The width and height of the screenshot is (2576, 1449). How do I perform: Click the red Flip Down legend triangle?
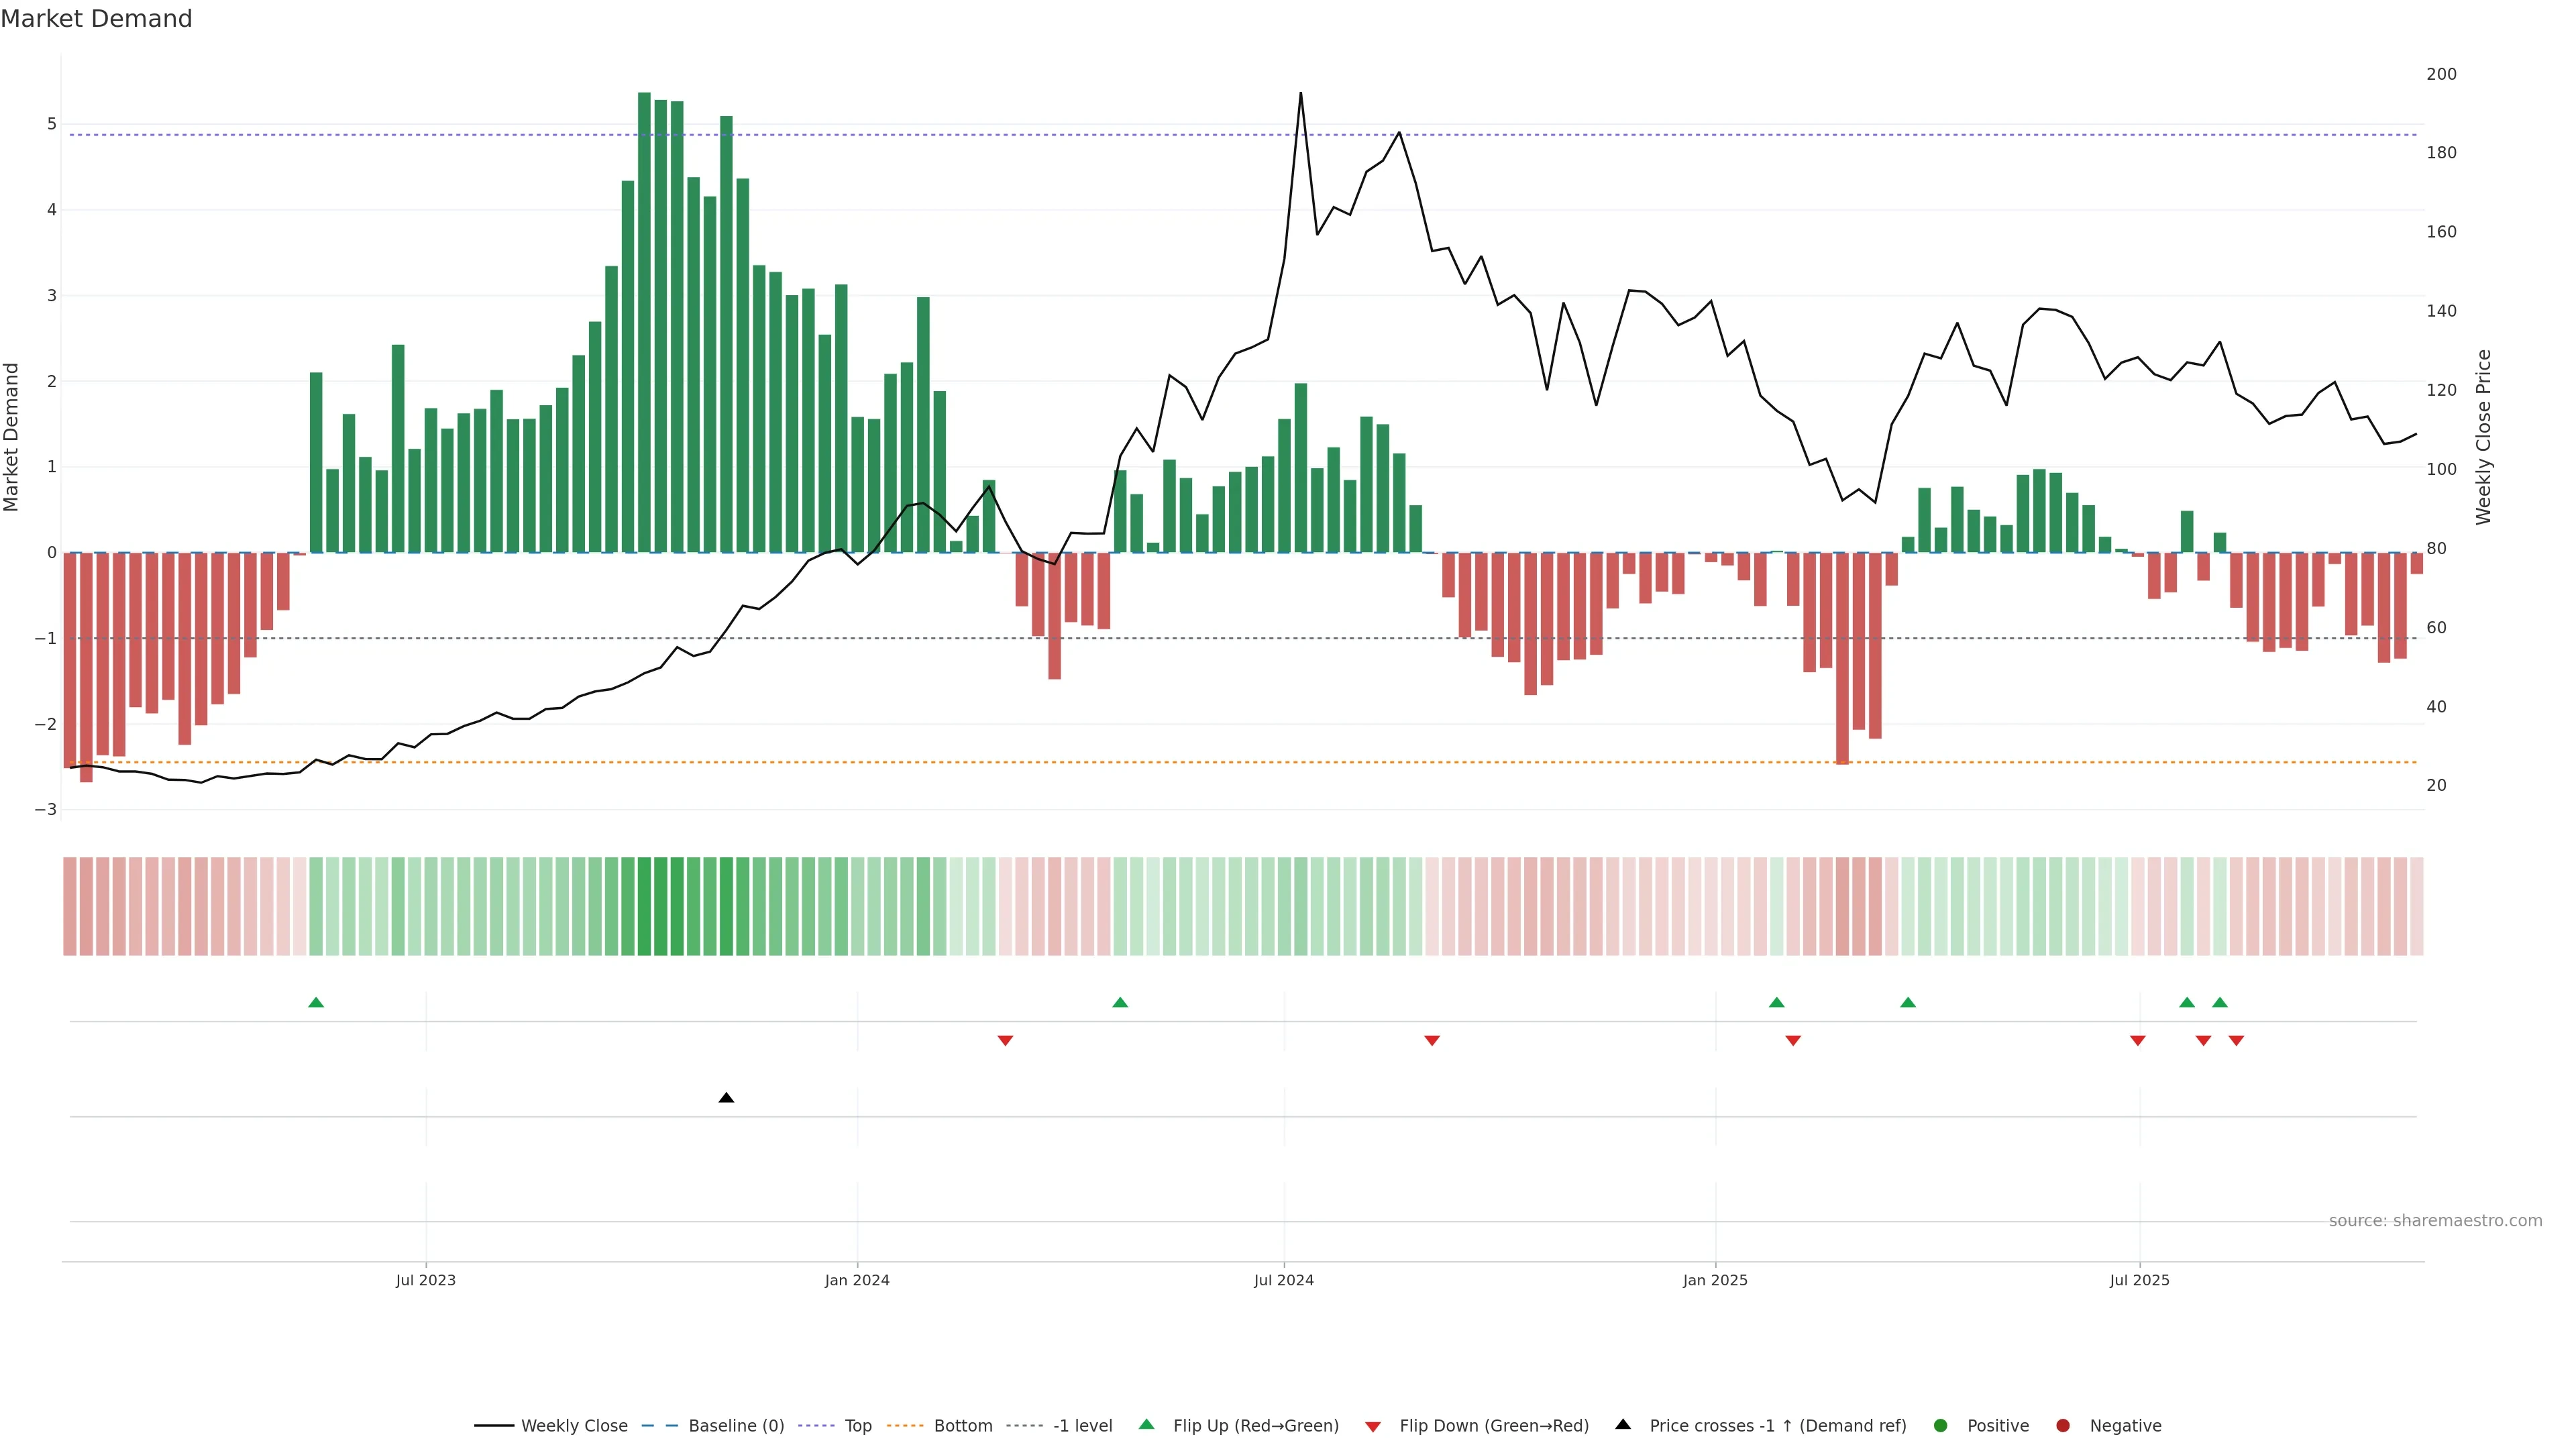1373,1426
